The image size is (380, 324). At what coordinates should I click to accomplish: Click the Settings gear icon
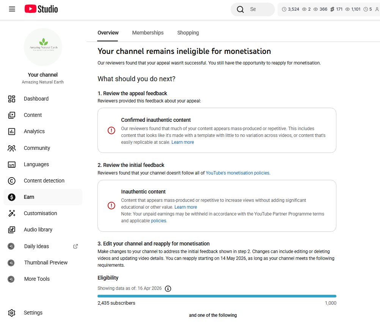(12, 313)
